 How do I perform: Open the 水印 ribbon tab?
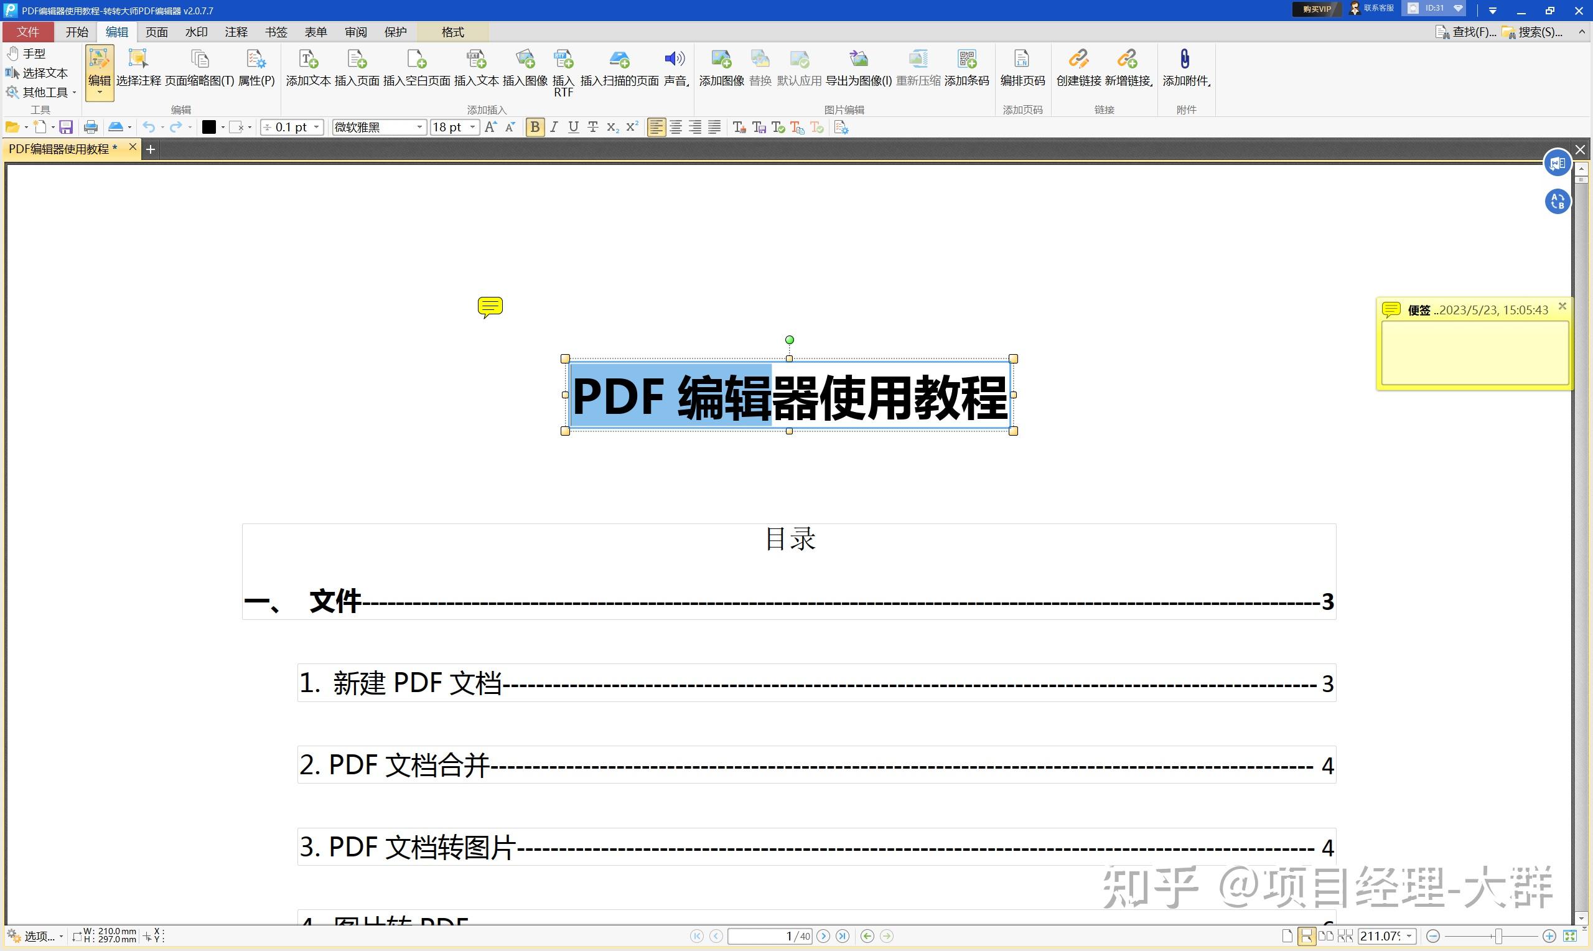[x=196, y=31]
